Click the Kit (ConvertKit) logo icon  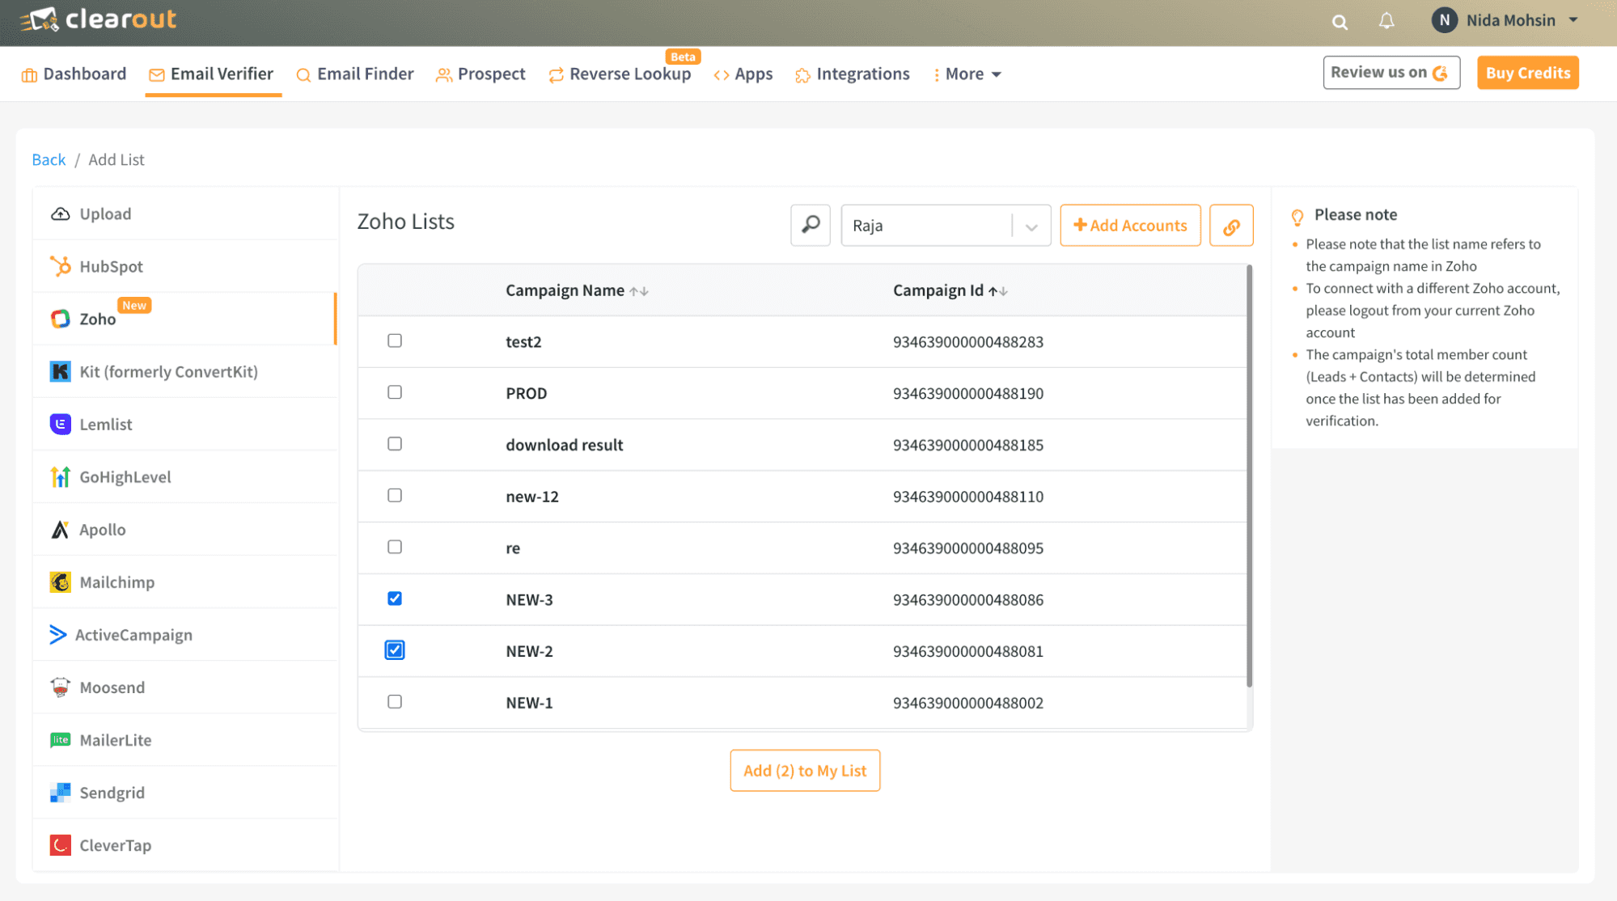60,371
